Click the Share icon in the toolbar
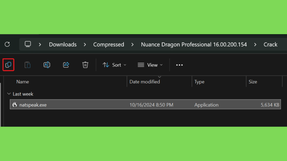Viewport: 287px width, 161px height. [66, 65]
